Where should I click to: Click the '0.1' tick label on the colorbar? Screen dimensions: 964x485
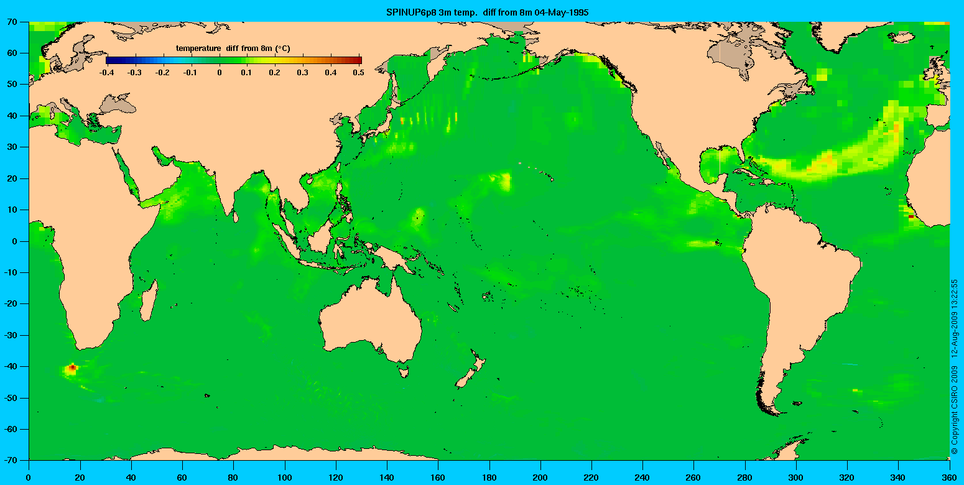point(247,73)
